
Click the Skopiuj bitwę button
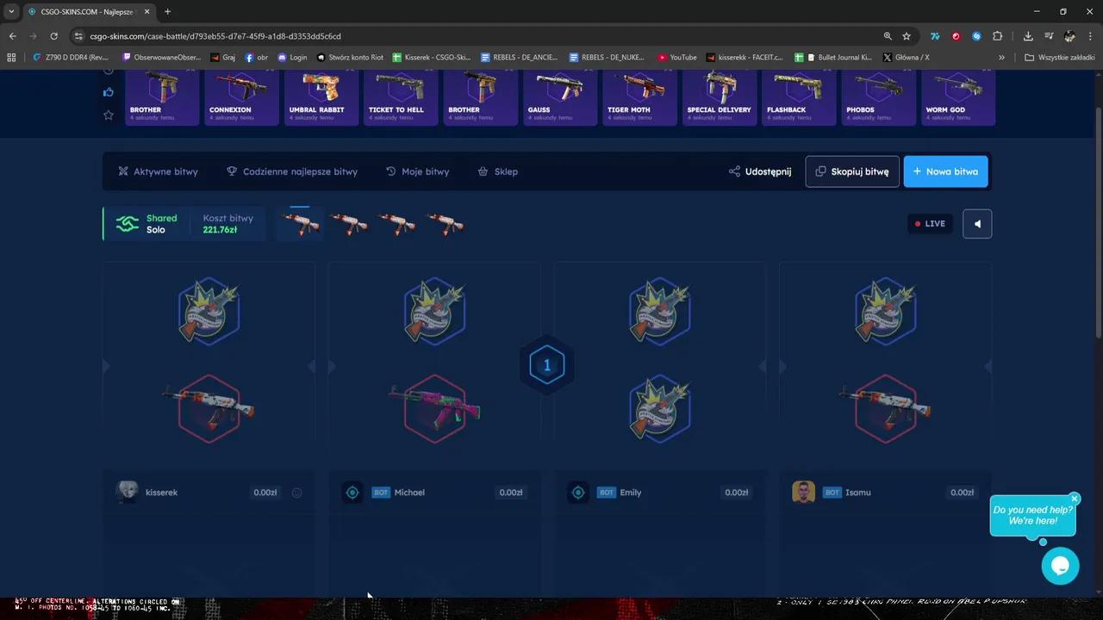pyautogui.click(x=852, y=171)
